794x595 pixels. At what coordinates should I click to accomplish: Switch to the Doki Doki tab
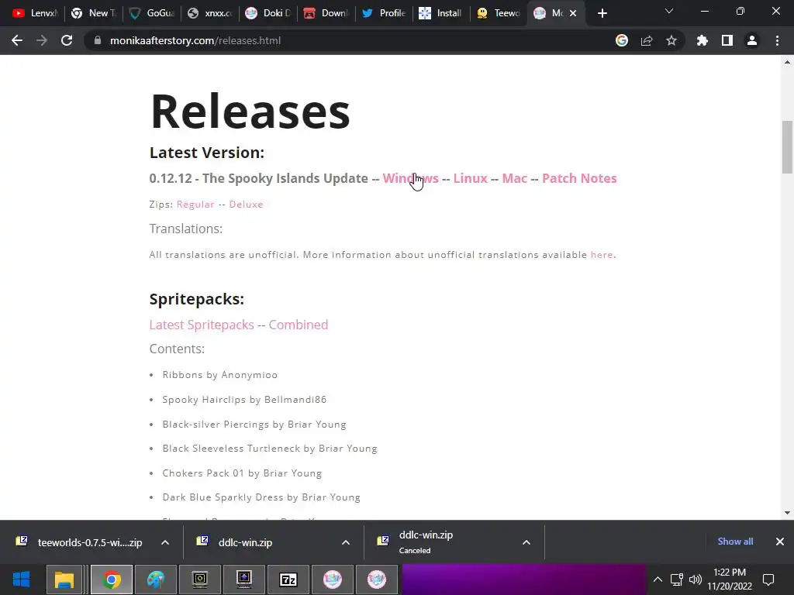coord(268,13)
